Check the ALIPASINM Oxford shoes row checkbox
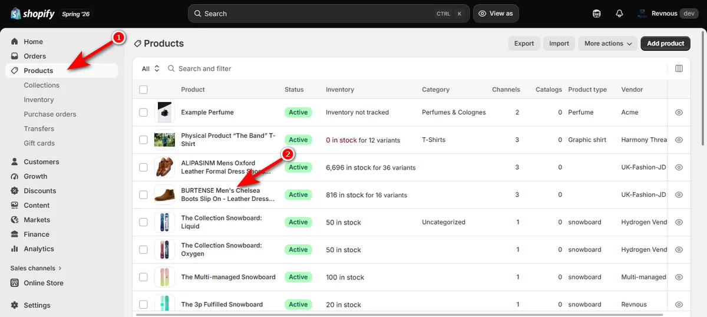Image resolution: width=707 pixels, height=317 pixels. click(143, 167)
